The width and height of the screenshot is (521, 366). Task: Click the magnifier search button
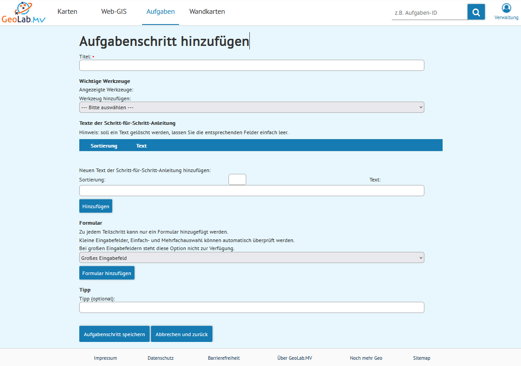click(476, 12)
